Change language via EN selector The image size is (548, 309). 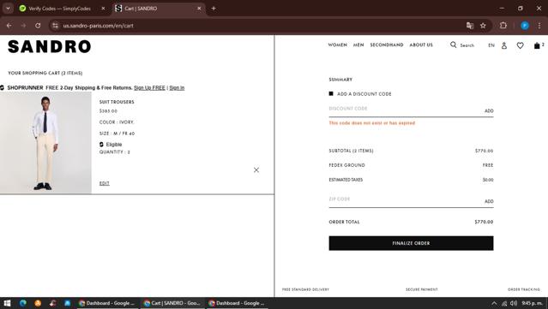tap(491, 45)
